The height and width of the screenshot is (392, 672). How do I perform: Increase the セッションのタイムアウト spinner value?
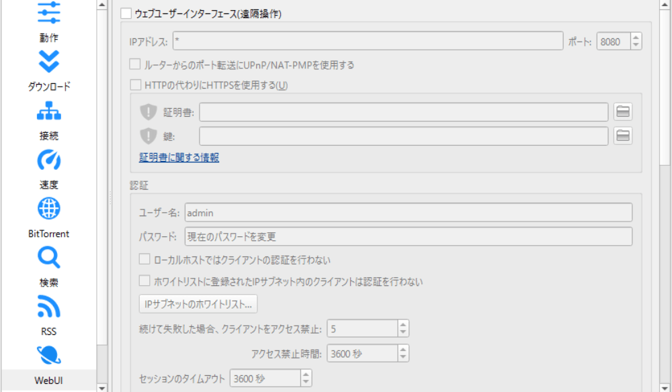coord(306,375)
